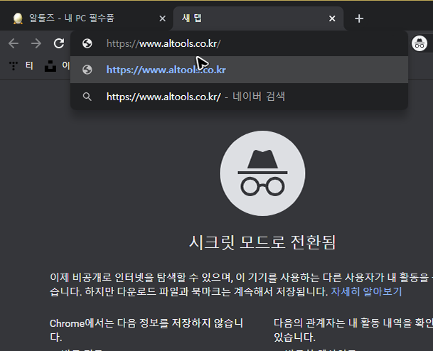Open the incognito profile icon in the toolbar
The height and width of the screenshot is (351, 433).
pos(419,43)
